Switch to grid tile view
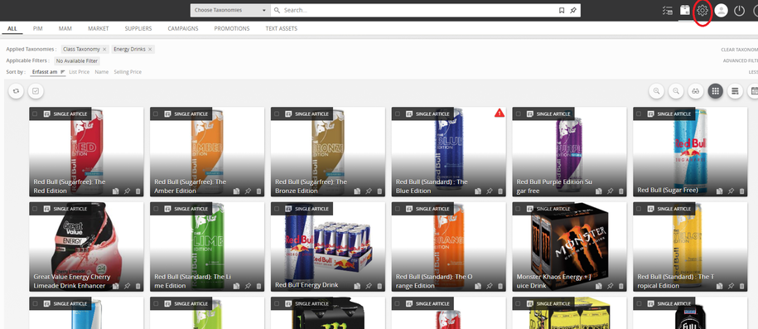Viewport: 758px width, 329px height. click(716, 91)
